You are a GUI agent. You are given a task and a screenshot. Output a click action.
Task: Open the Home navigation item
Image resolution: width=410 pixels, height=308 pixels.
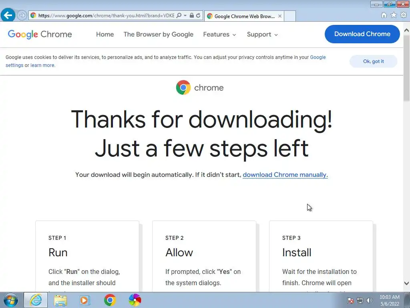pyautogui.click(x=105, y=34)
